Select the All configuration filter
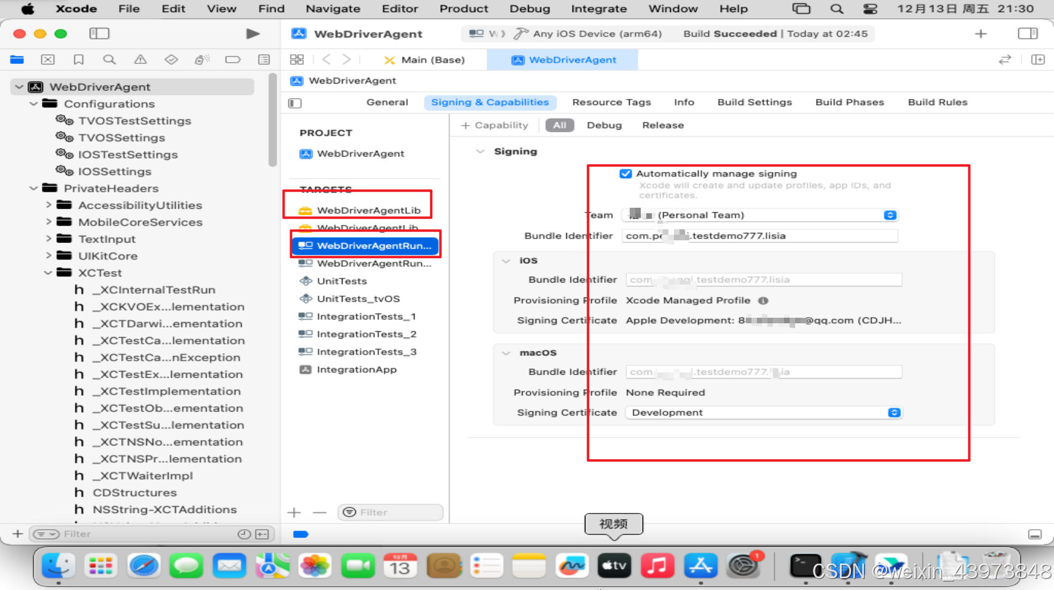 [x=560, y=125]
